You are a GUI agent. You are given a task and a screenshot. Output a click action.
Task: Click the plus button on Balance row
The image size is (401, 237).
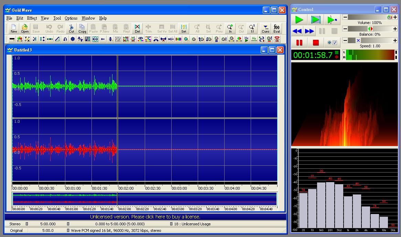click(395, 29)
